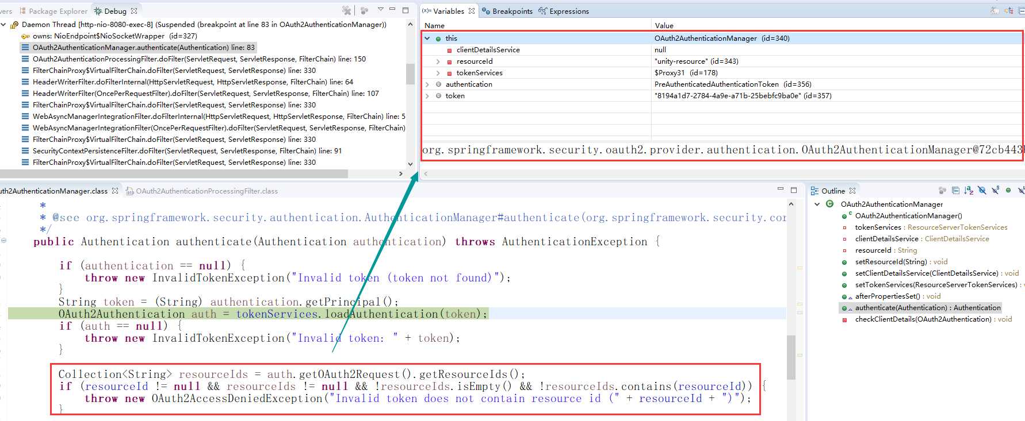This screenshot has width=1025, height=421.
Task: Close the Variables view tab
Action: click(x=472, y=11)
